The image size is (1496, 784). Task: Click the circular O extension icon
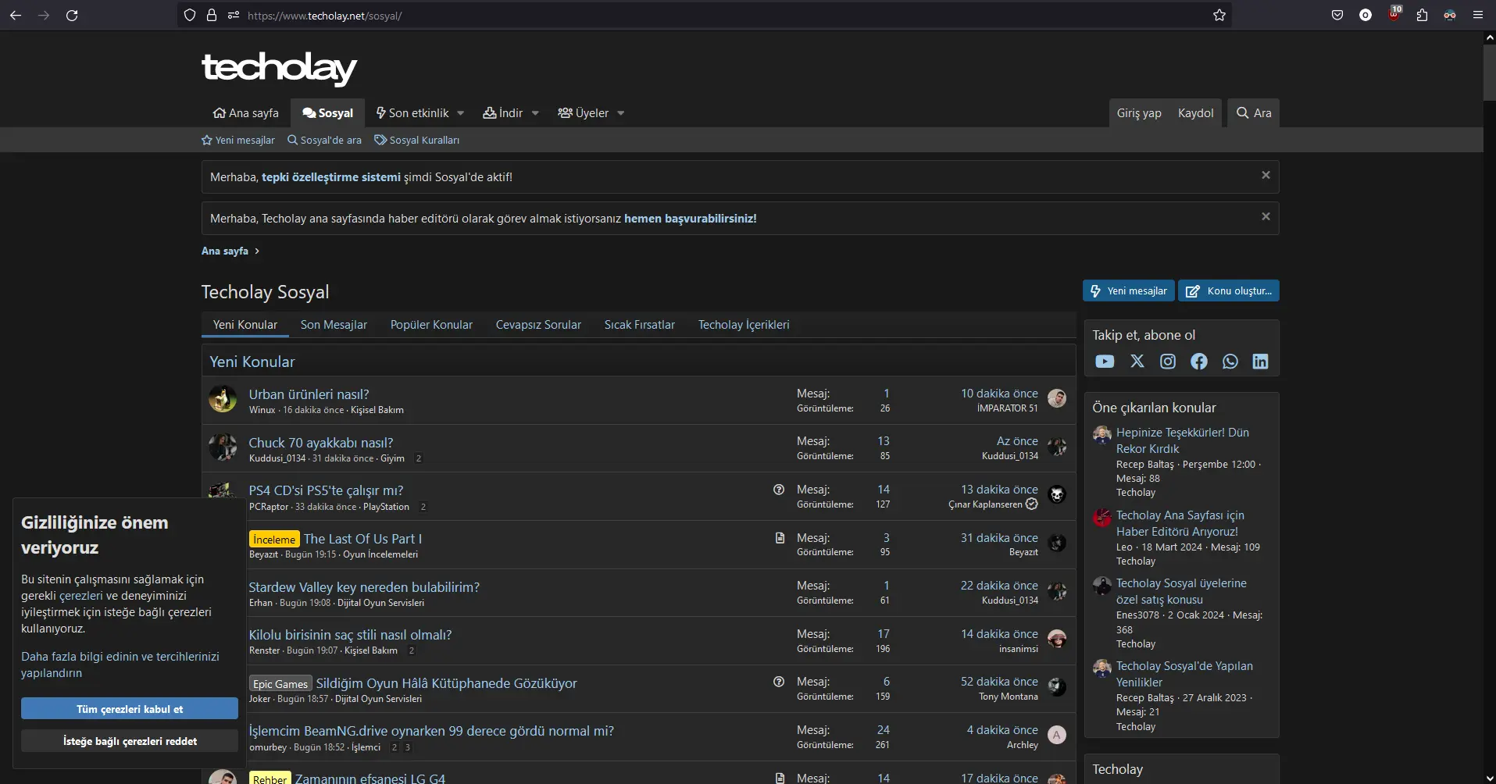tap(1366, 15)
